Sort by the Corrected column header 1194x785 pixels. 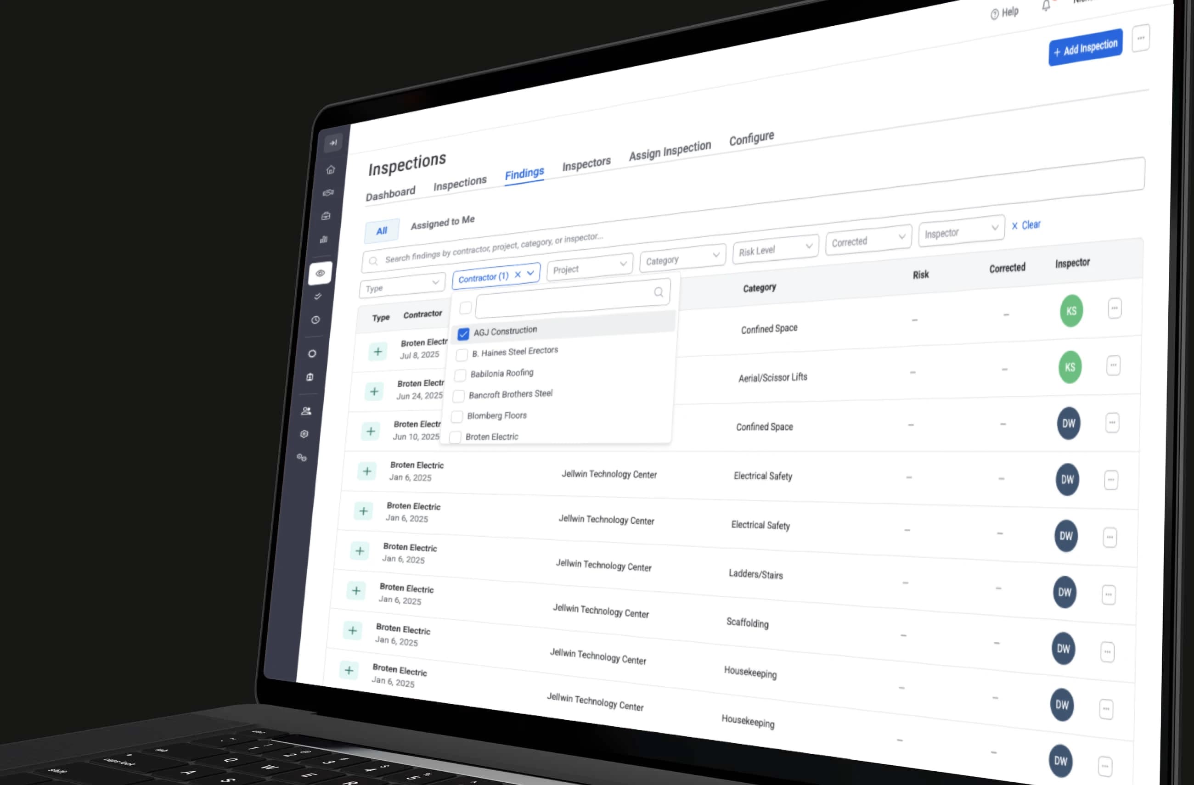point(1007,268)
